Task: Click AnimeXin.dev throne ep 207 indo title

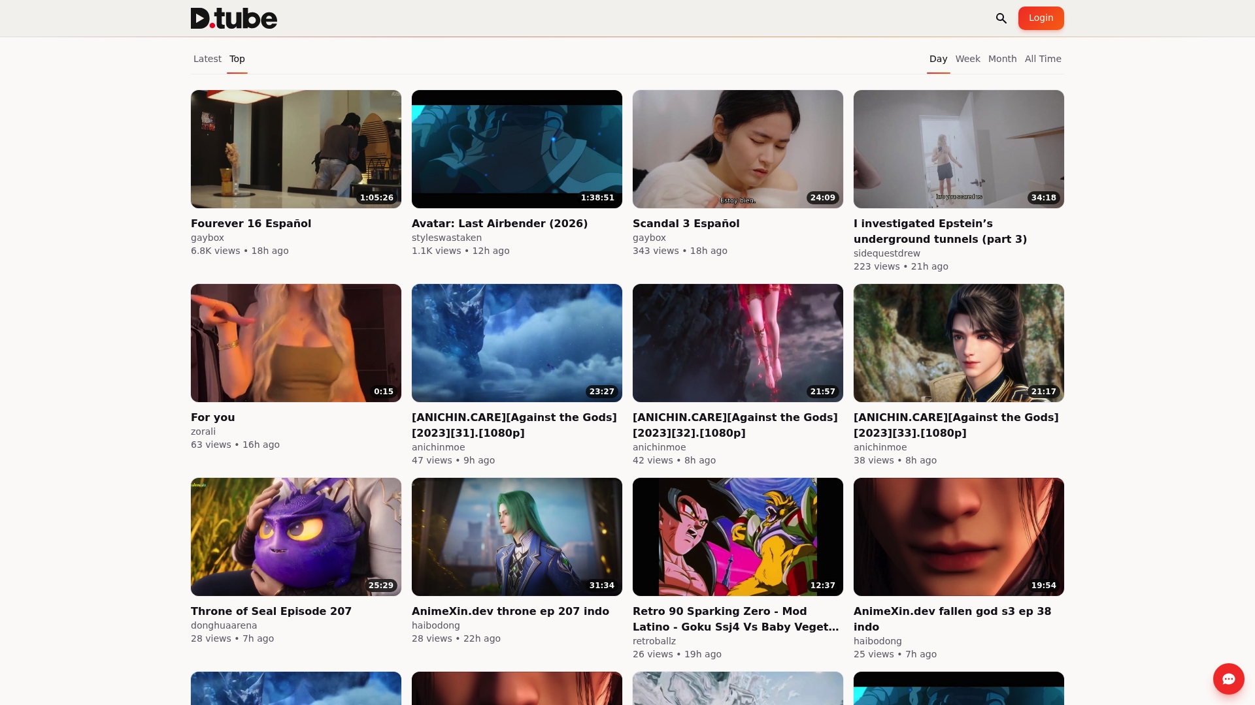Action: coord(510,611)
